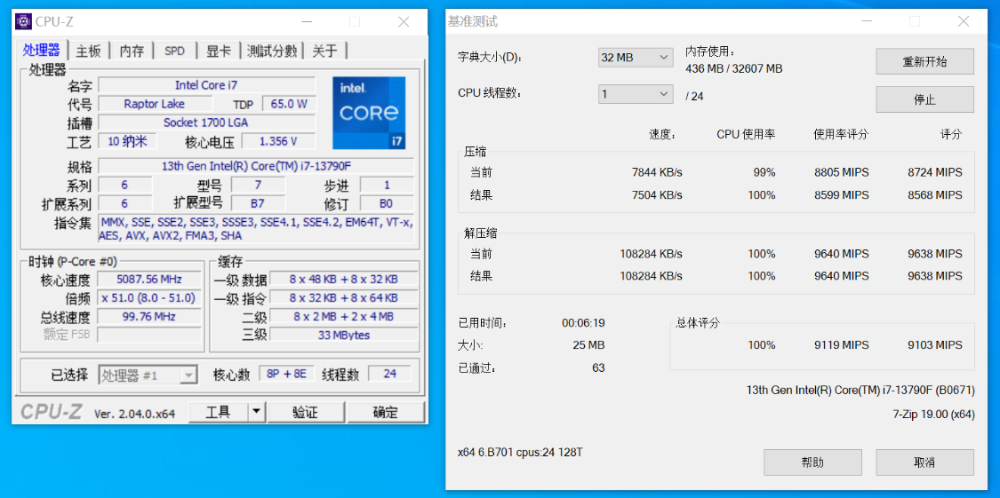Click the extended model B7 value
The width and height of the screenshot is (1000, 498).
[x=258, y=204]
